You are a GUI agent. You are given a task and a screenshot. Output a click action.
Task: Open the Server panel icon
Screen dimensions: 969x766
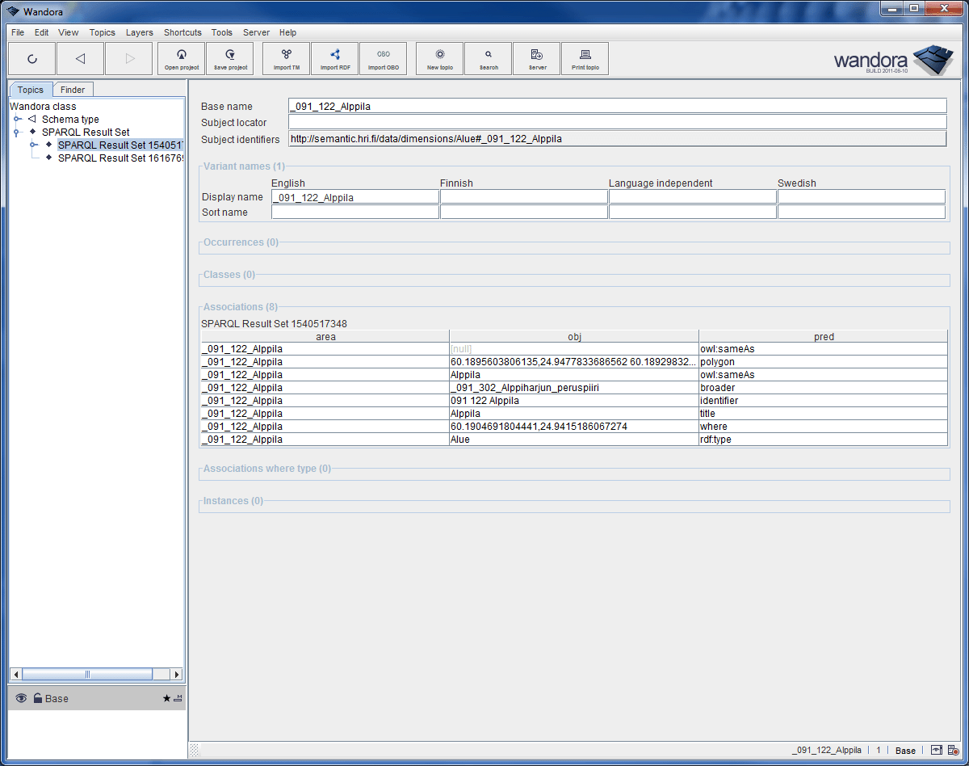pyautogui.click(x=536, y=58)
